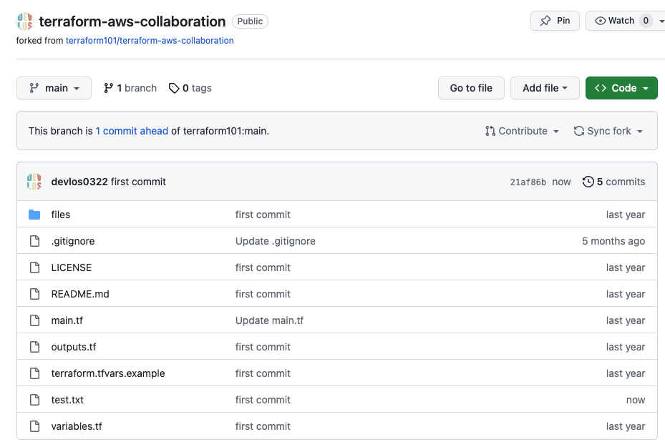Click the git branch icon beside main
The width and height of the screenshot is (665, 447).
34,88
